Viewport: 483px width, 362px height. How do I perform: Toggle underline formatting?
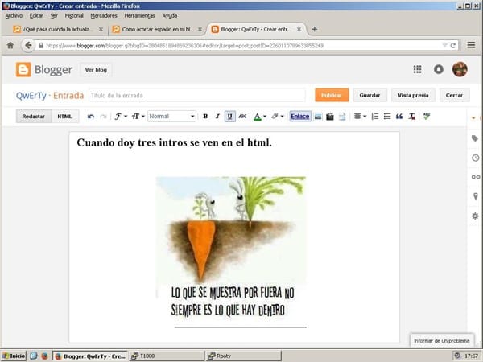(230, 117)
